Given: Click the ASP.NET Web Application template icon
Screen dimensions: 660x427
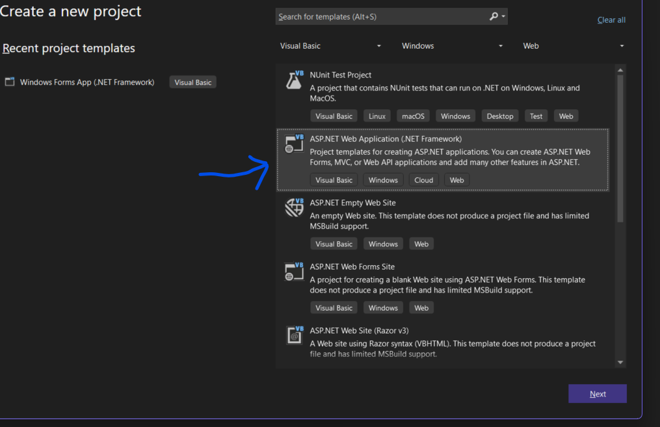Looking at the screenshot, I should (294, 144).
